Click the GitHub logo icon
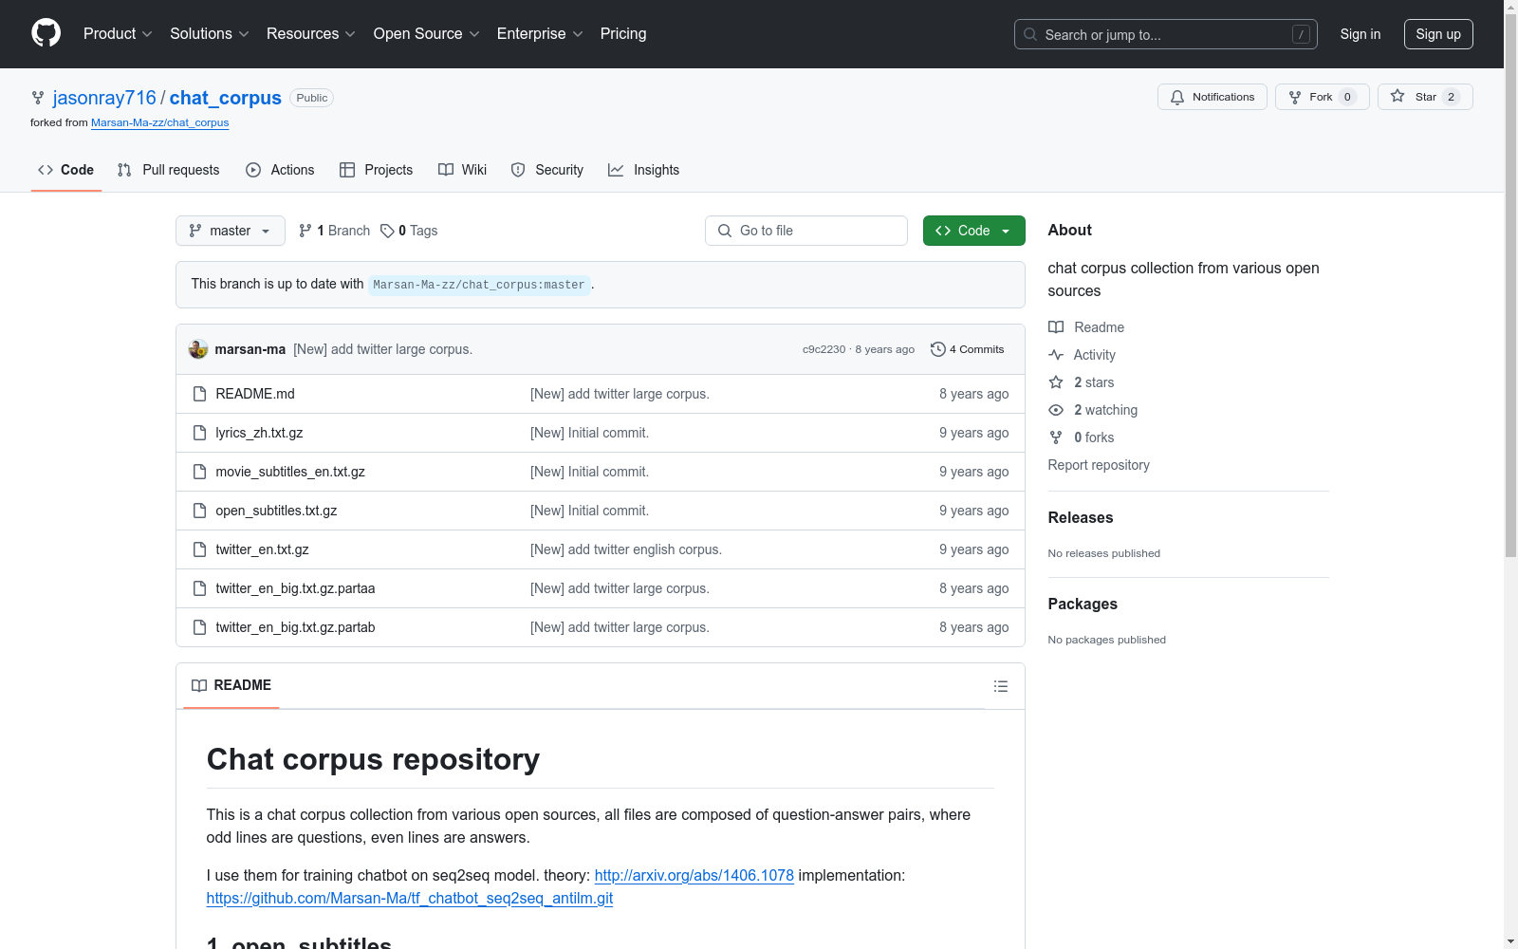The image size is (1518, 949). coord(46,33)
